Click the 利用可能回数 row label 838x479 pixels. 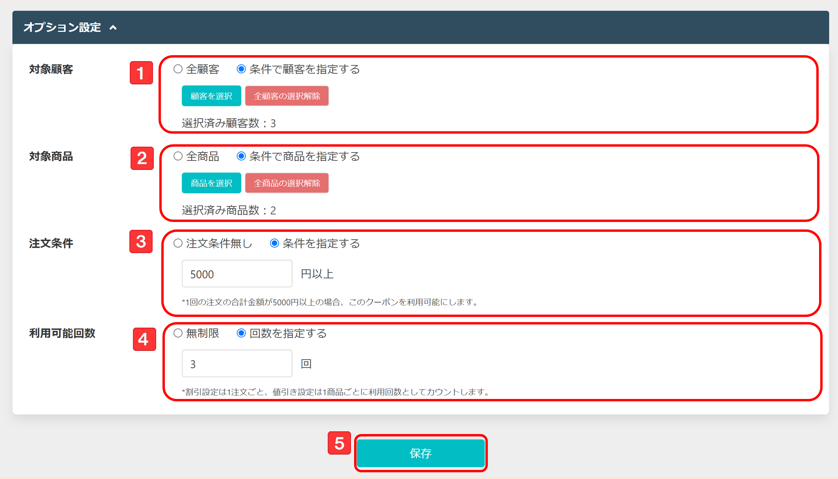pyautogui.click(x=62, y=334)
